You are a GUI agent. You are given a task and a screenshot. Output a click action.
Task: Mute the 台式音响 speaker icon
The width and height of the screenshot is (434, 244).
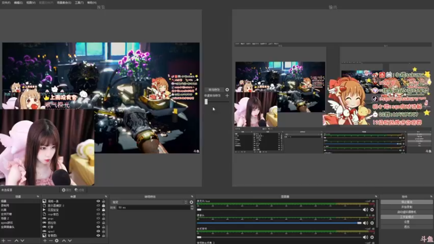pos(365,237)
